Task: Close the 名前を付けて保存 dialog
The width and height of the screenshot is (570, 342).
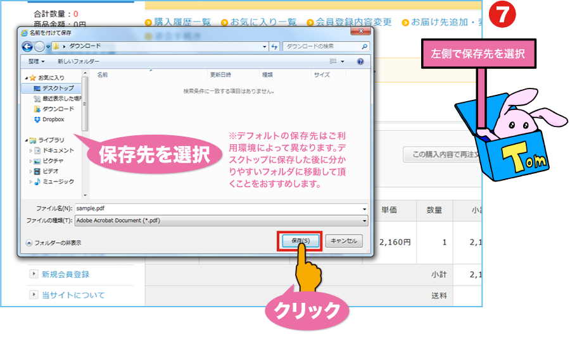Action: (360, 31)
